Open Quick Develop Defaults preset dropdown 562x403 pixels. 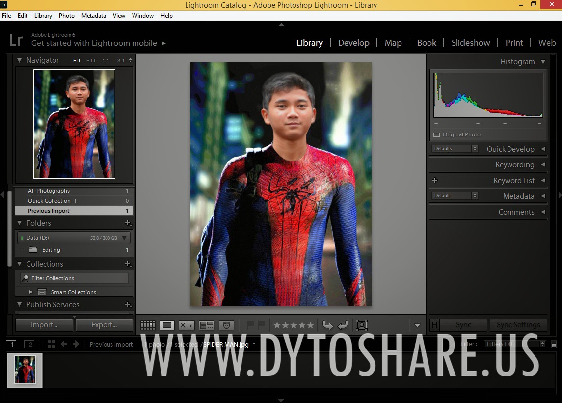click(455, 148)
